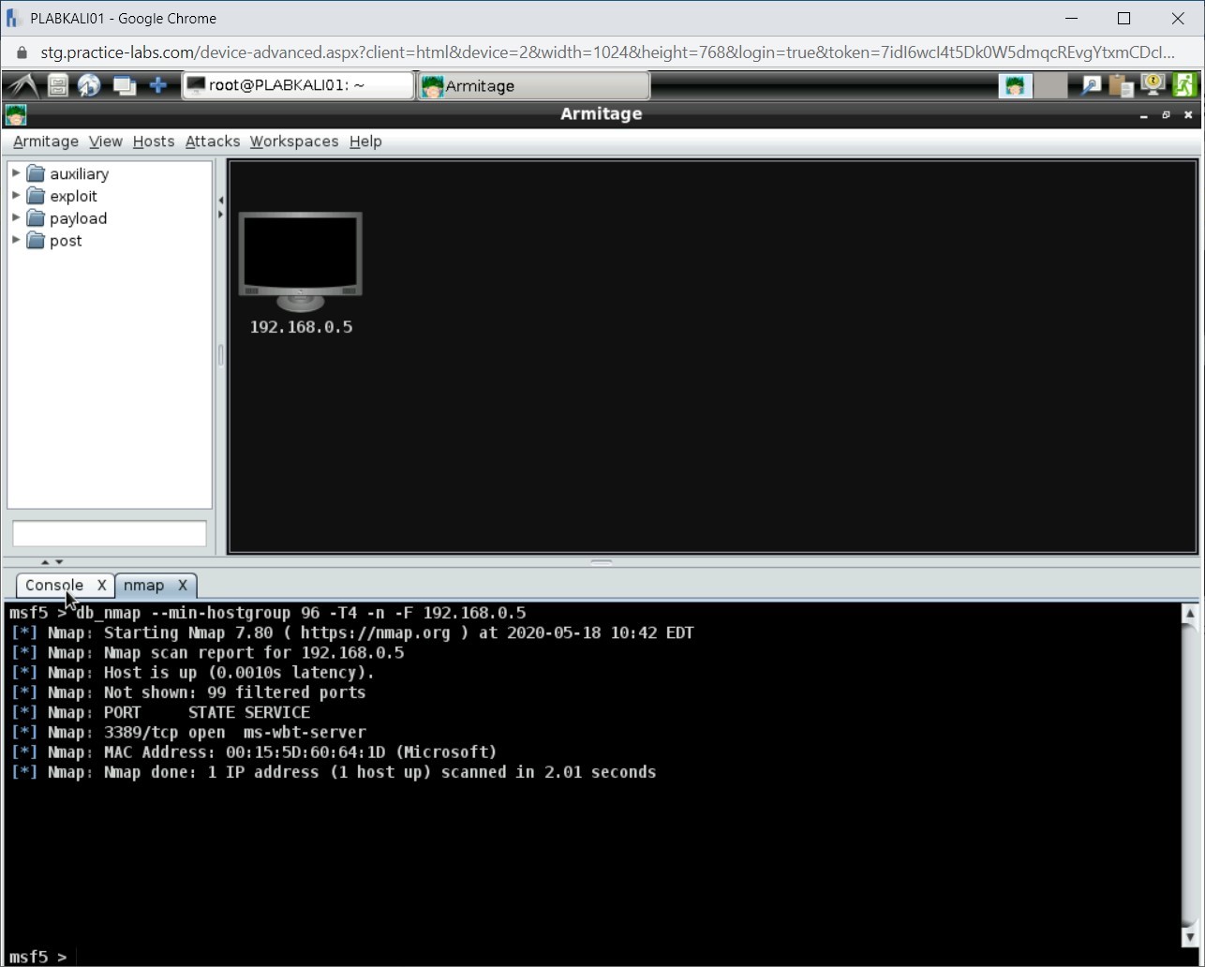Open the Kali dragon menu icon
Viewport: 1205px width, 967px height.
pyautogui.click(x=21, y=85)
